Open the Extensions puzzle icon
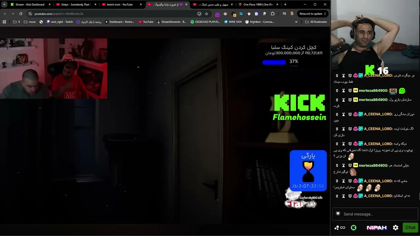Viewport: 420px width, 236px height. [x=273, y=14]
